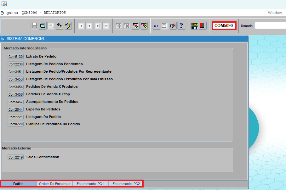Switch to the Ordem De Embarque tab
286x190 pixels.
(54, 184)
